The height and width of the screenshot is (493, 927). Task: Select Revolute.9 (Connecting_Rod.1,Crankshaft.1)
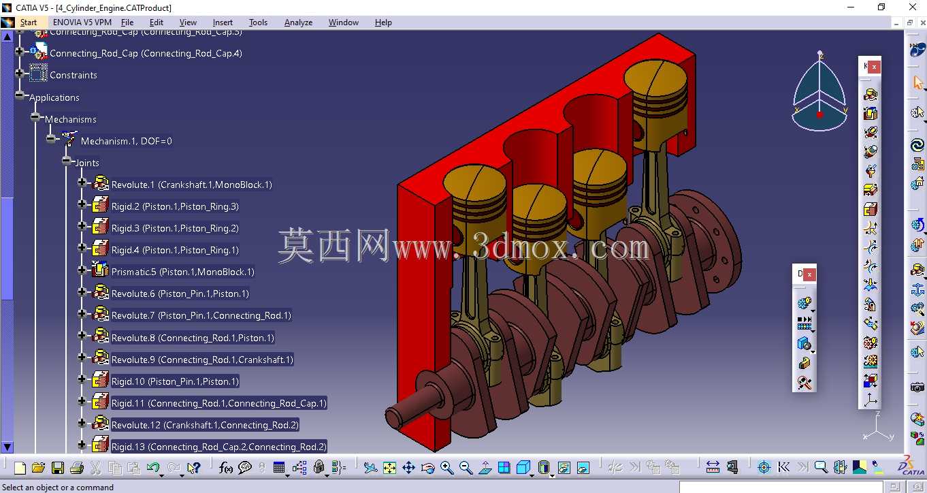(x=202, y=360)
